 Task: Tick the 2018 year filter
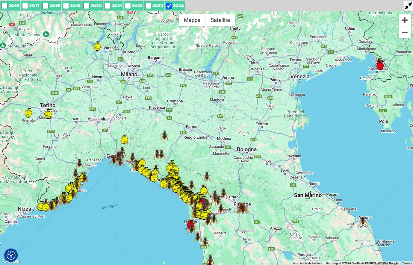point(46,6)
